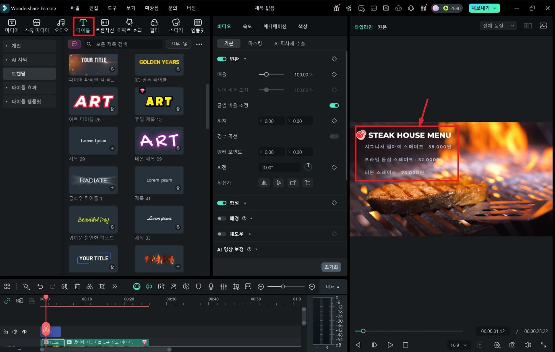Take a snapshot with the camera icon
This screenshot has width=555, height=352.
(512, 345)
